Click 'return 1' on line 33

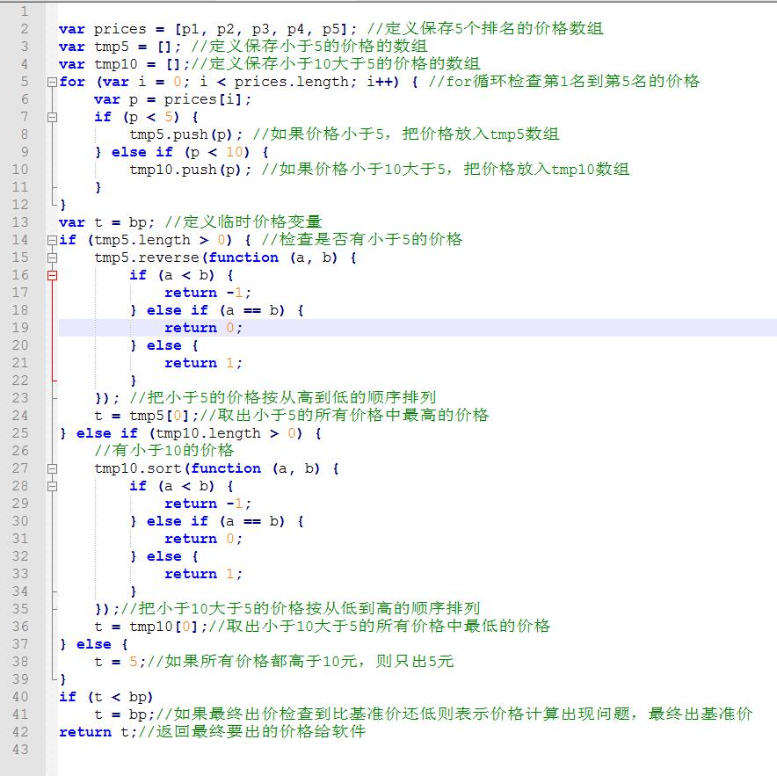[x=200, y=575]
